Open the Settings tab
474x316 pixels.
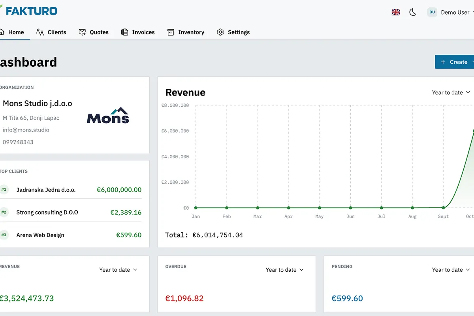click(233, 32)
